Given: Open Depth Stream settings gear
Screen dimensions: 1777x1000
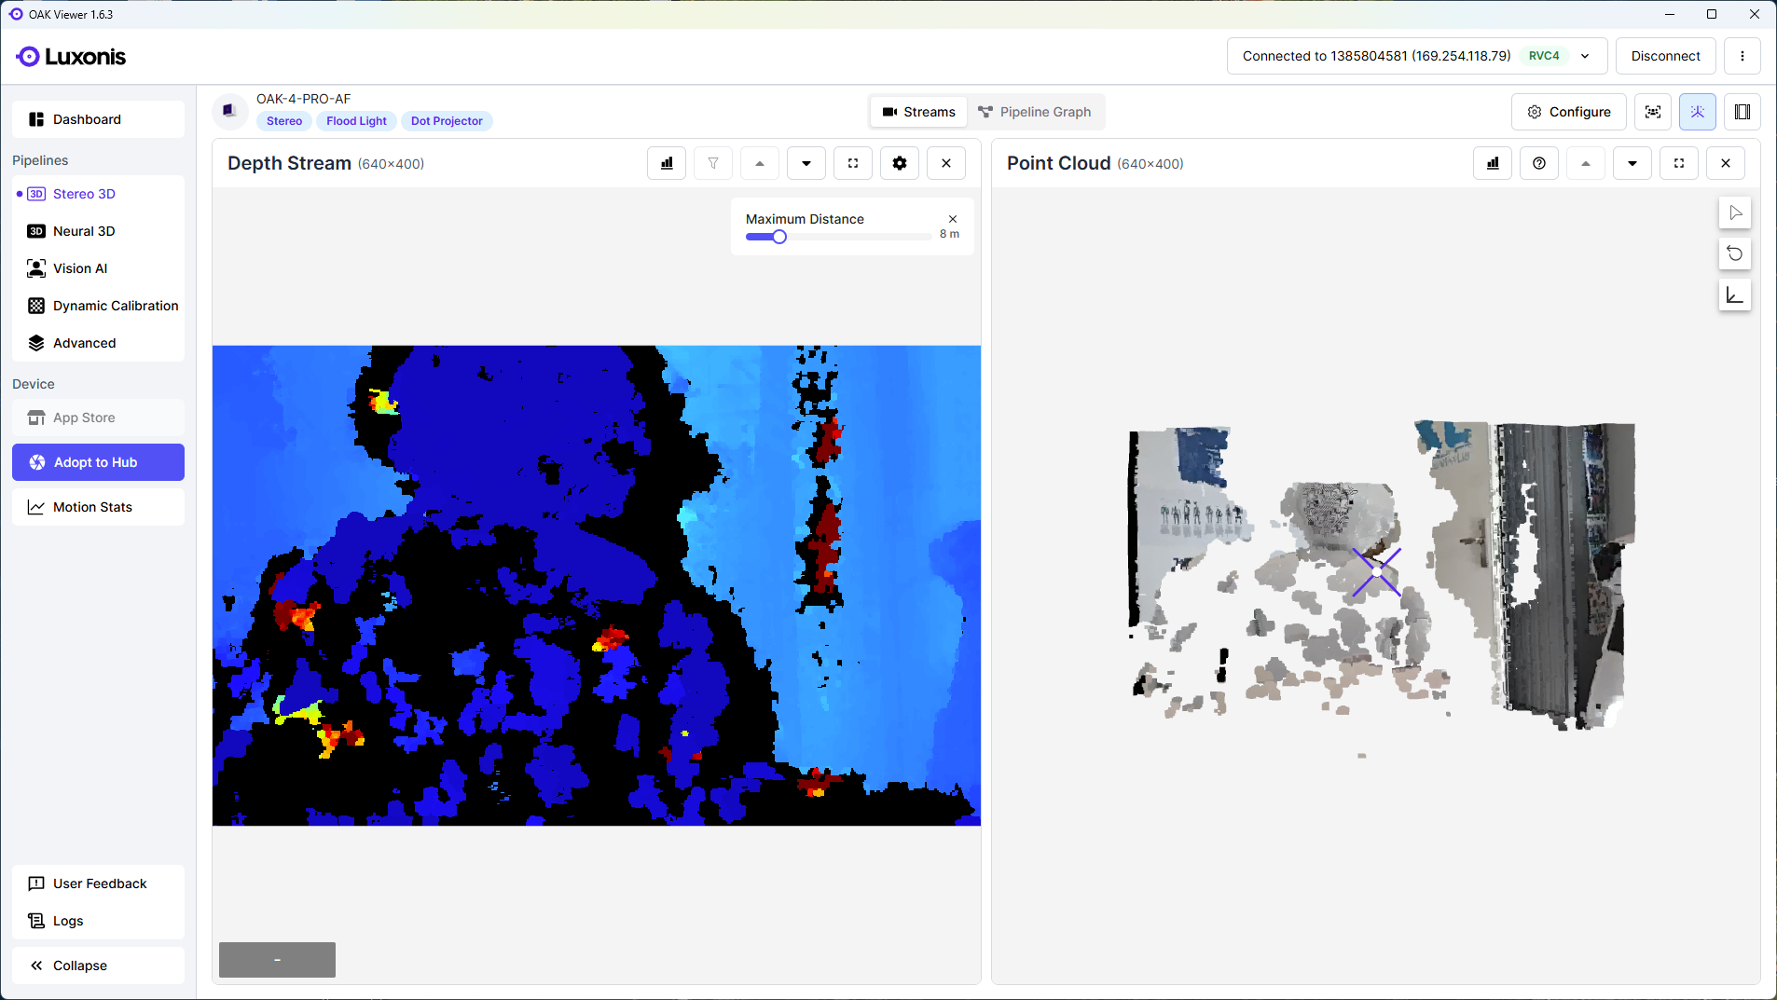Looking at the screenshot, I should [899, 163].
